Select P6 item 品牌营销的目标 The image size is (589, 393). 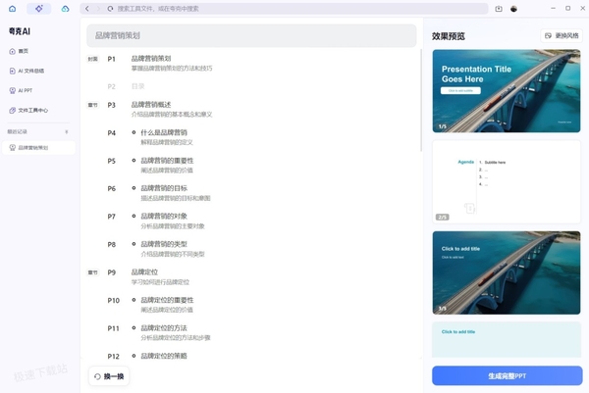coord(164,188)
